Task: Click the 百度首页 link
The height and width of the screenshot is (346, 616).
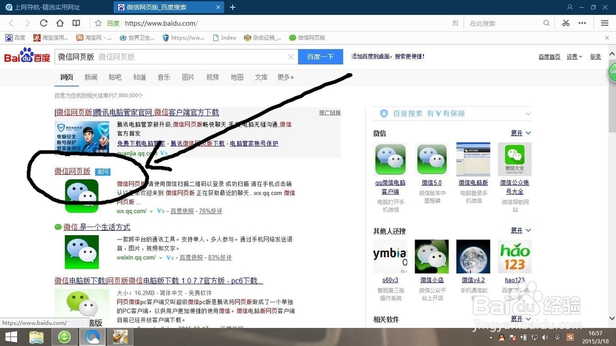Action: (549, 57)
